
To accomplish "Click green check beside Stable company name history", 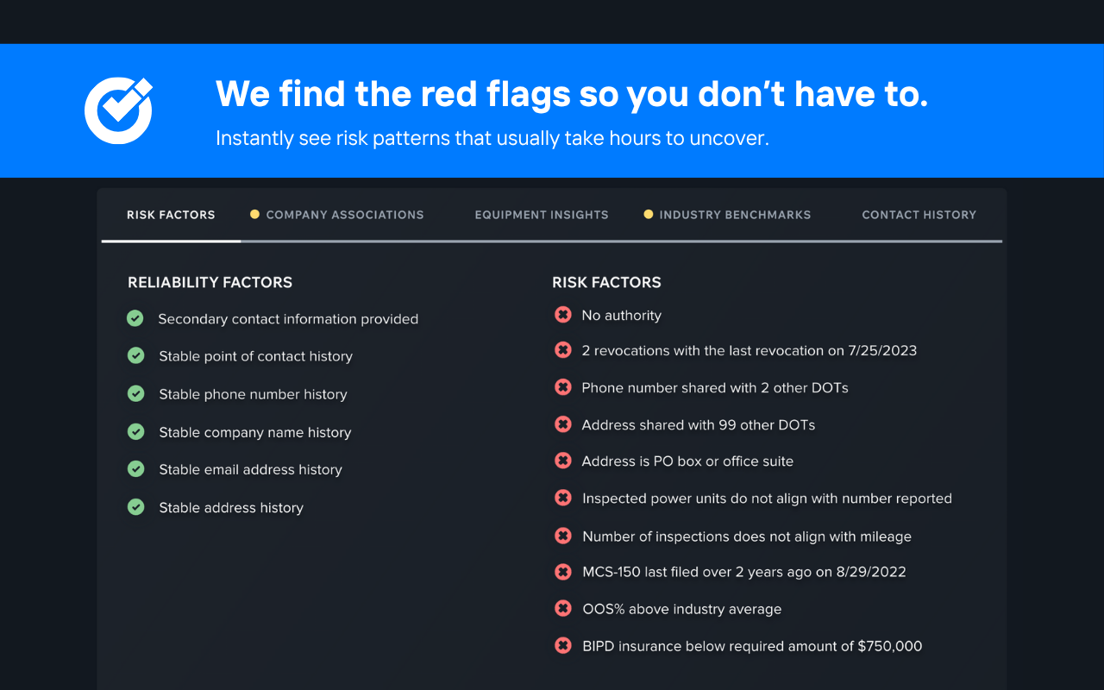I will 135,431.
